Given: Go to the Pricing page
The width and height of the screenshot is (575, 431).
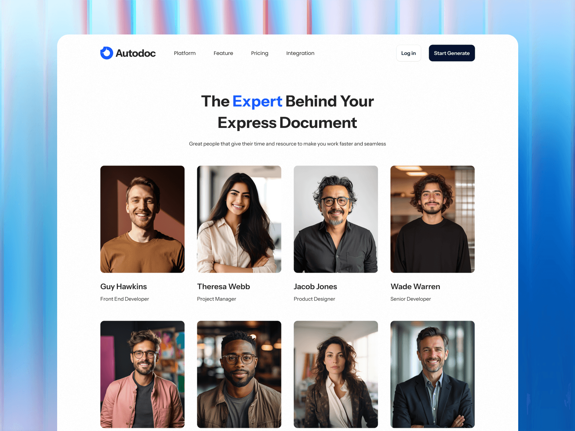Looking at the screenshot, I should point(259,53).
